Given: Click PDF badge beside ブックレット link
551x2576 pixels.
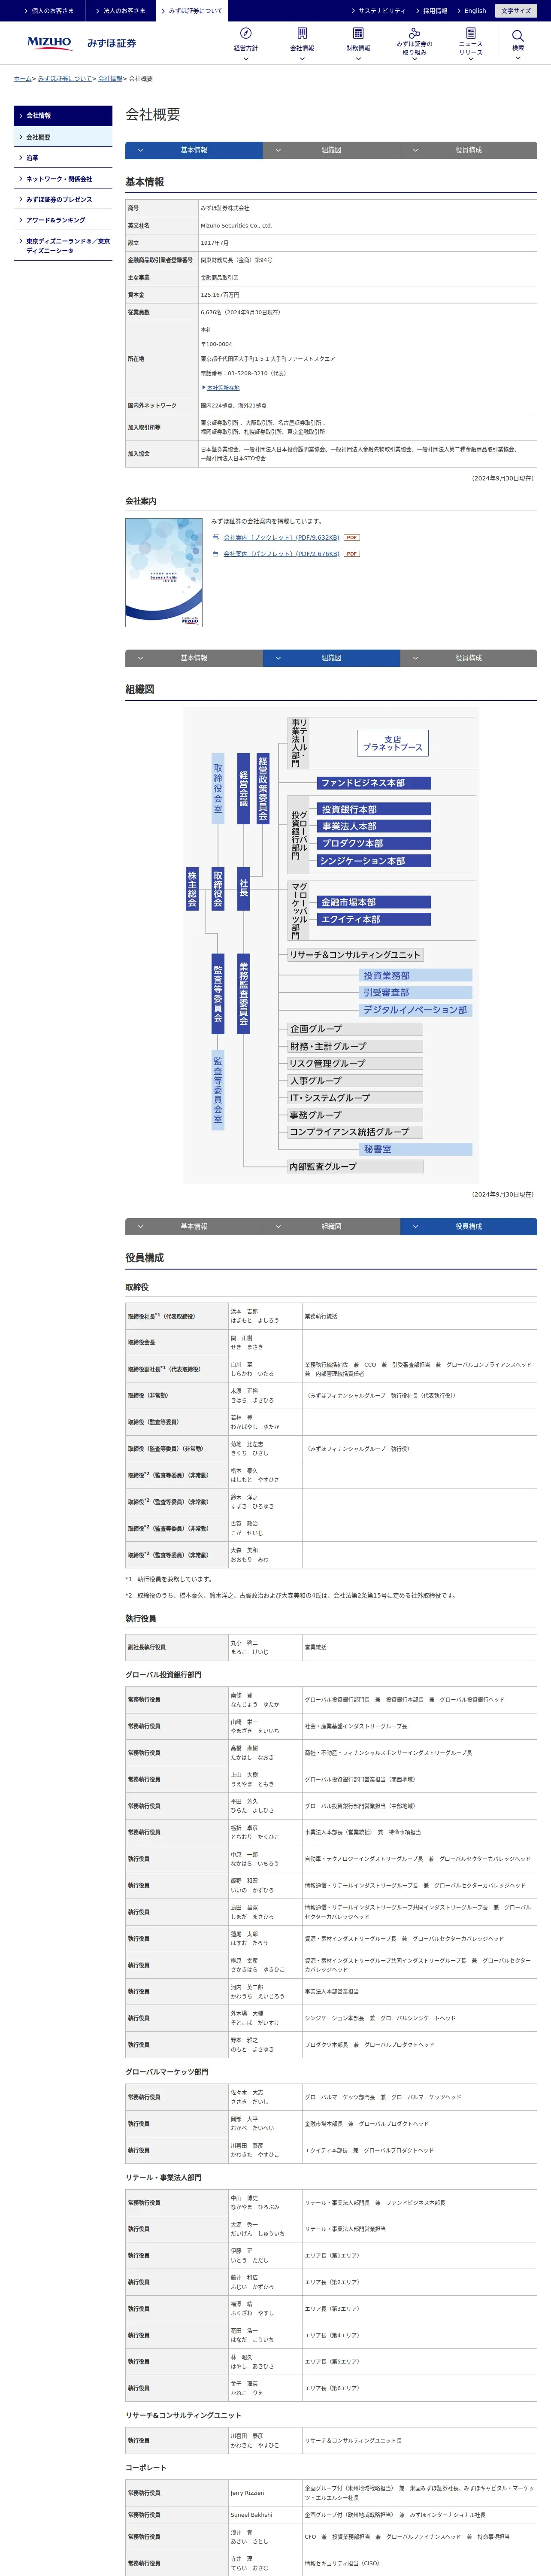Looking at the screenshot, I should 352,537.
